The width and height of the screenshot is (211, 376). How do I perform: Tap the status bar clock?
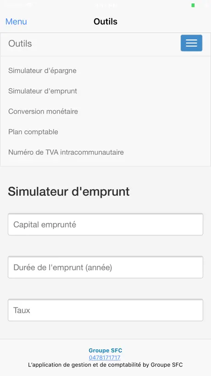[x=105, y=5]
